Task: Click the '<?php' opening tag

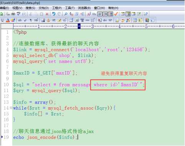Action: coord(20,32)
